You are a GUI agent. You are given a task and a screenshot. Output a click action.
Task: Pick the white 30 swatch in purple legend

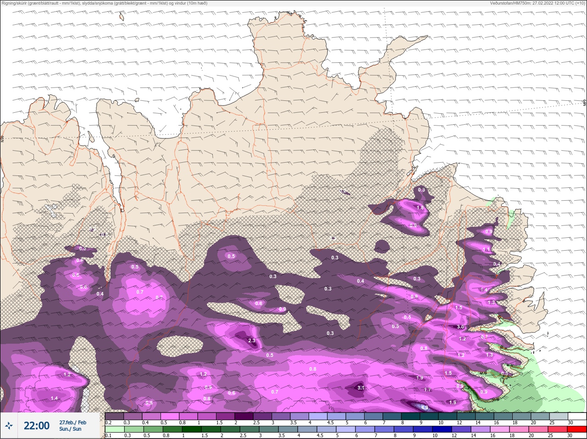577,416
